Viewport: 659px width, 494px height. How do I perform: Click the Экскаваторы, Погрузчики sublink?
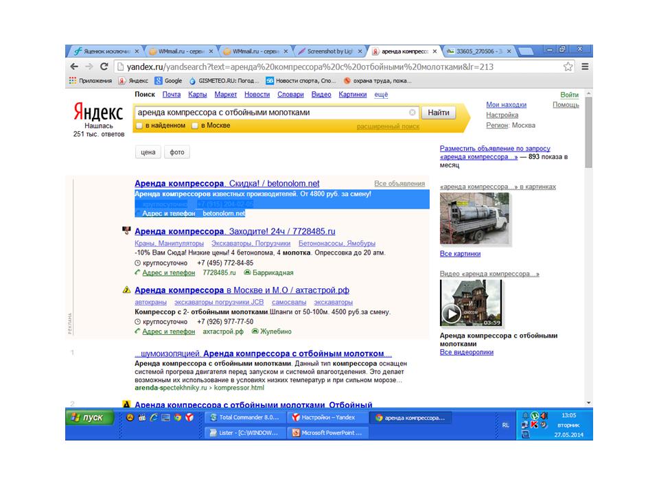251,243
